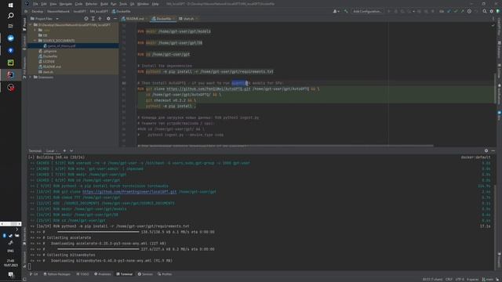Open the Window menu

(x=143, y=4)
